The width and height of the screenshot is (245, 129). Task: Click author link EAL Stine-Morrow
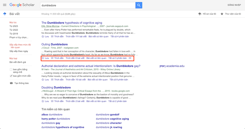pos(51,26)
